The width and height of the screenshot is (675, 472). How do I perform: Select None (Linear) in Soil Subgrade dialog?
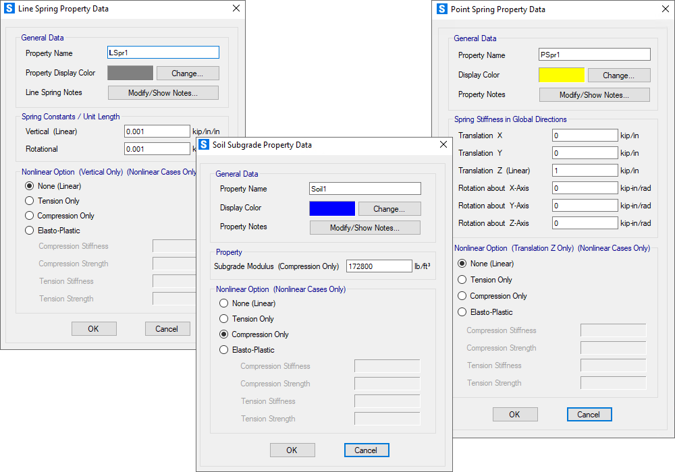[224, 303]
